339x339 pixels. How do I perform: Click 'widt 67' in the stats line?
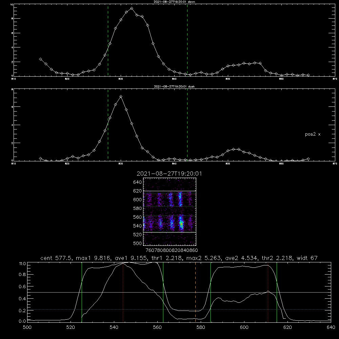tap(307, 258)
